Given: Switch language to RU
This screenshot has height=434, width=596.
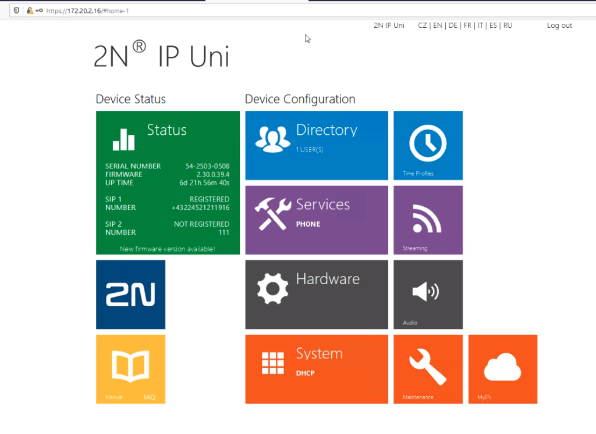Looking at the screenshot, I should tap(508, 26).
